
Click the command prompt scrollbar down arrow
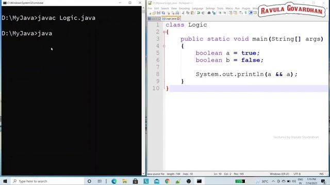pyautogui.click(x=143, y=174)
